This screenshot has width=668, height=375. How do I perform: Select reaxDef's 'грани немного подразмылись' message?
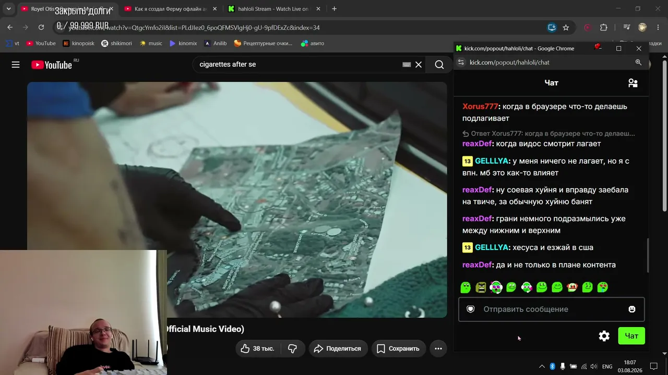pos(544,224)
